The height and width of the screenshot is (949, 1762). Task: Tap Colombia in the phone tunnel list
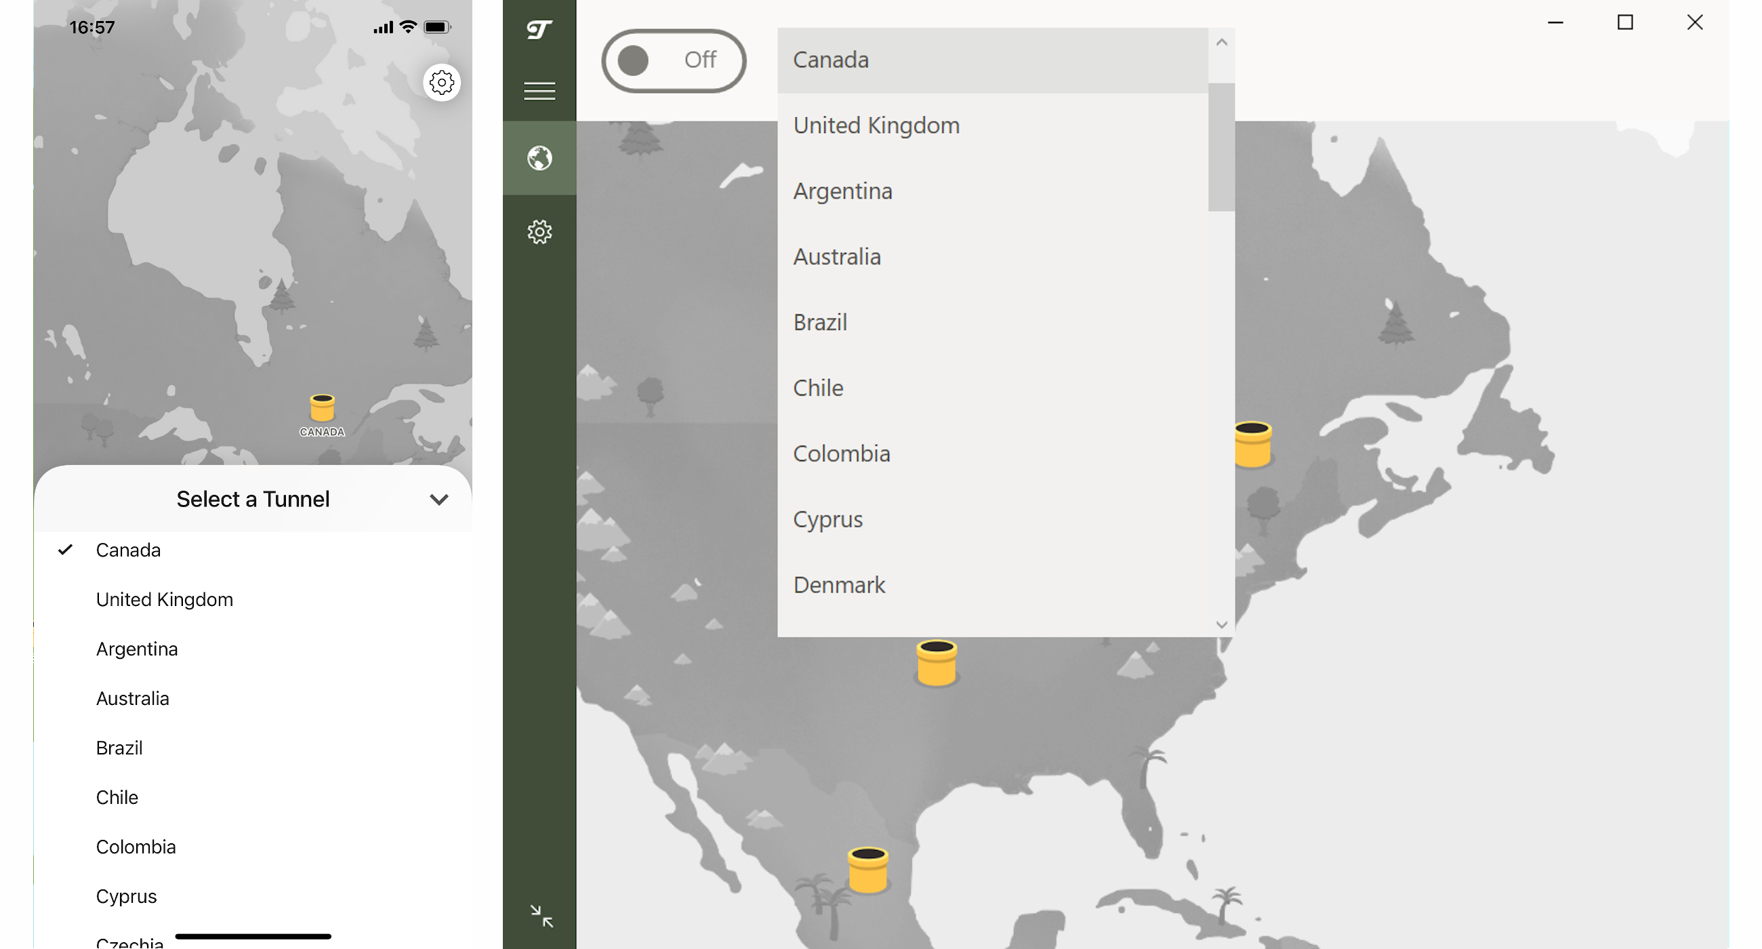coord(136,847)
